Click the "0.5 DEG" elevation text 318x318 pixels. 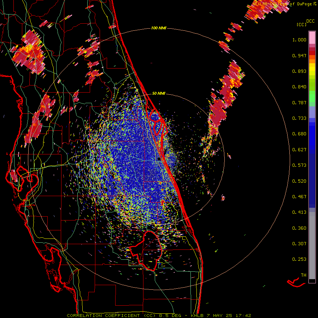[x=170, y=316]
